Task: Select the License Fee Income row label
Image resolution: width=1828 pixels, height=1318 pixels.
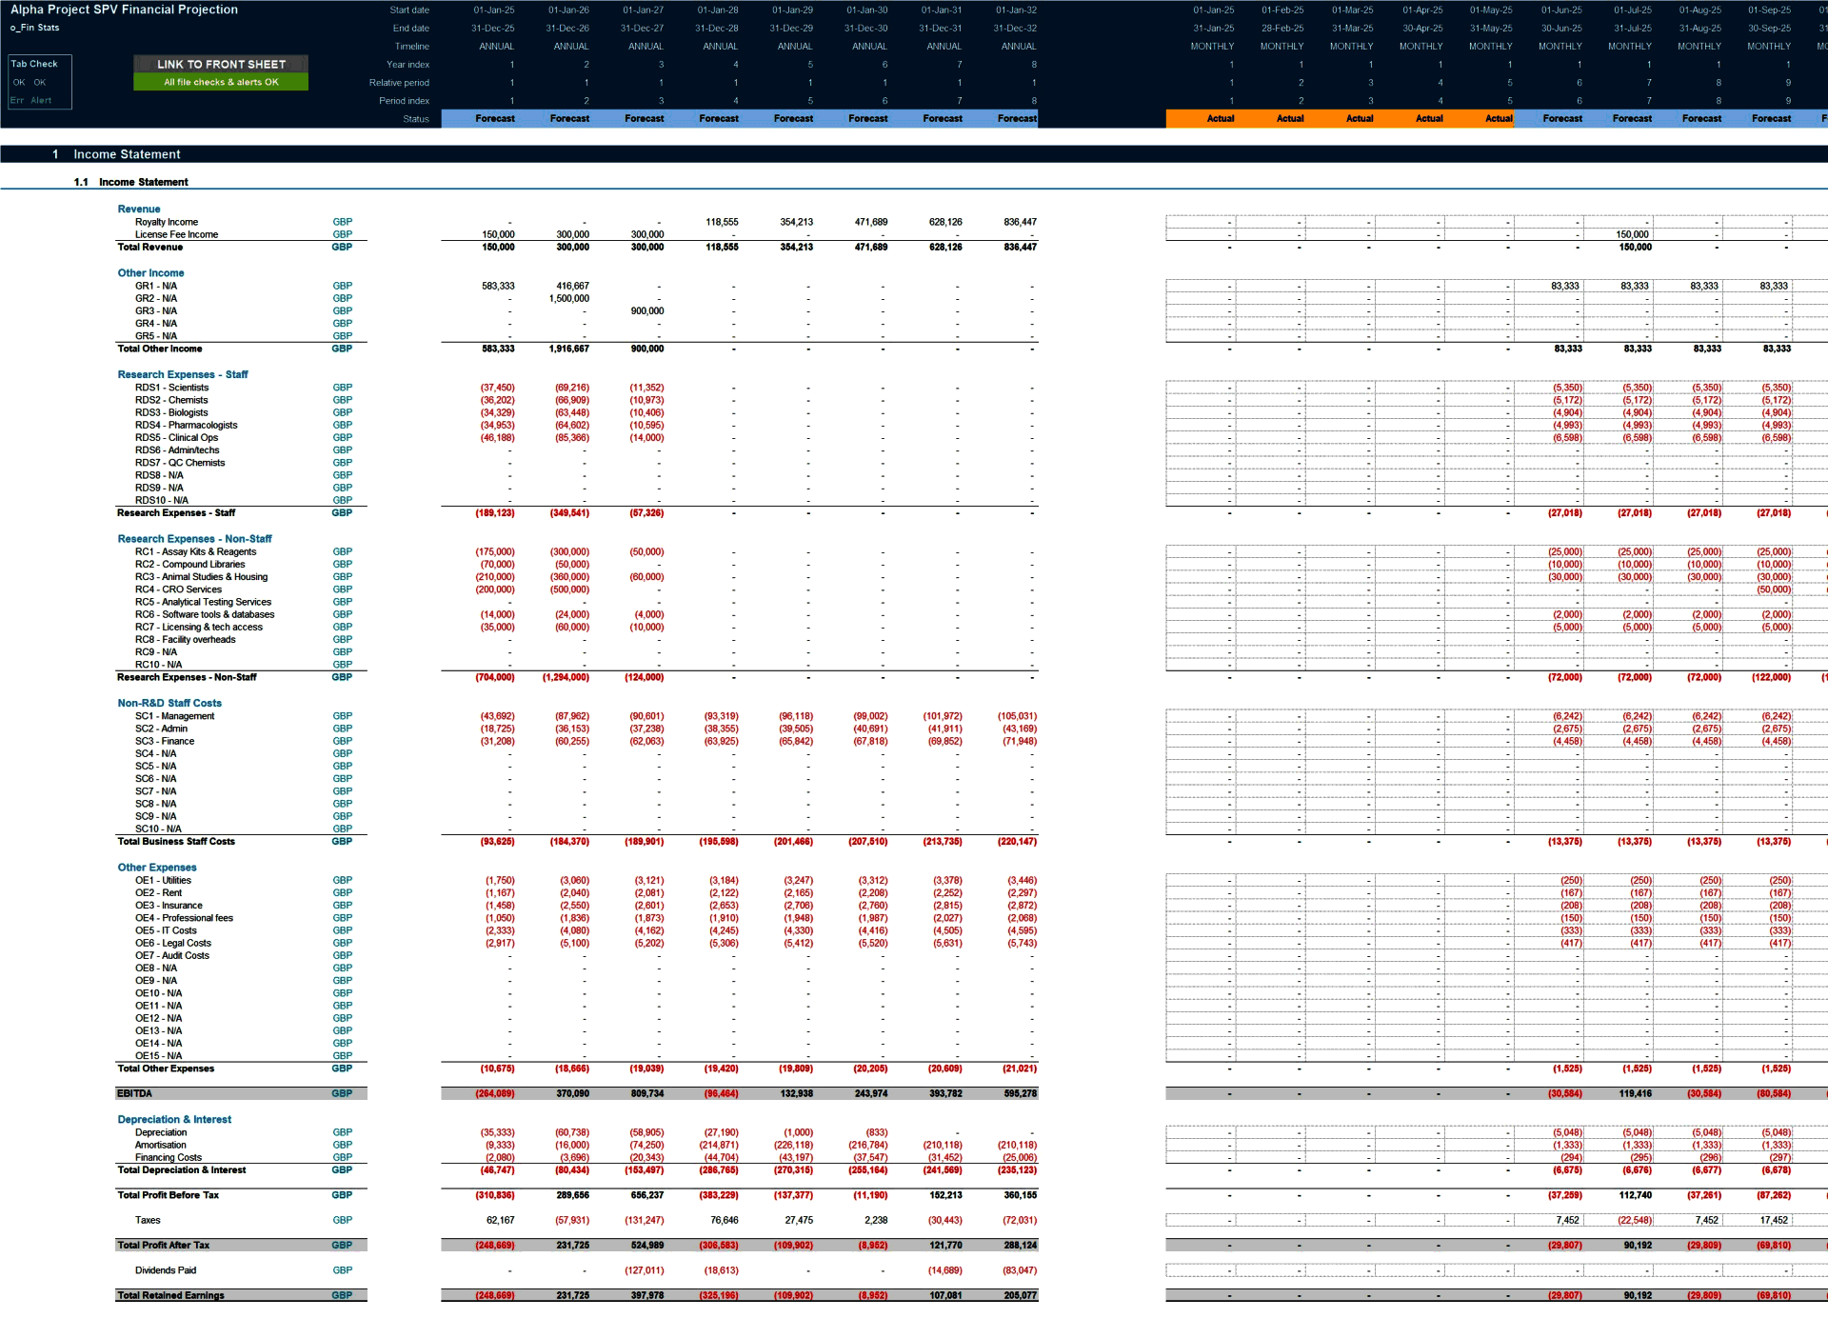Action: pos(176,234)
